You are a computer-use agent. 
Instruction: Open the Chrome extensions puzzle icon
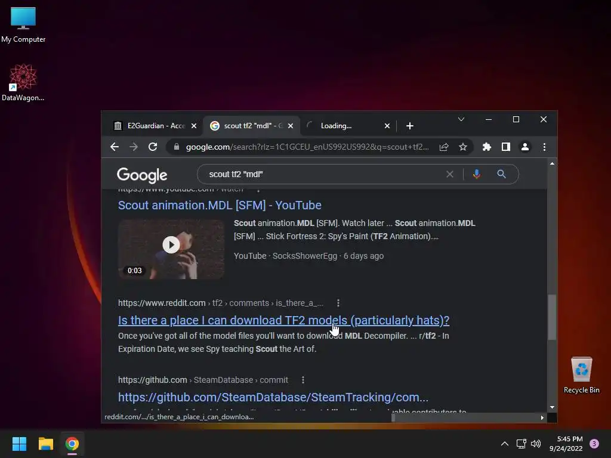click(487, 147)
